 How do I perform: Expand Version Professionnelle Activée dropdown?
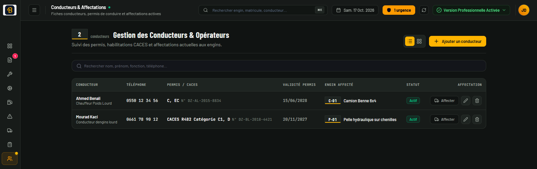pos(471,10)
